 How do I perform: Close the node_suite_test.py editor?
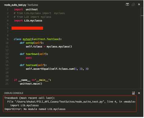coord(139,5)
